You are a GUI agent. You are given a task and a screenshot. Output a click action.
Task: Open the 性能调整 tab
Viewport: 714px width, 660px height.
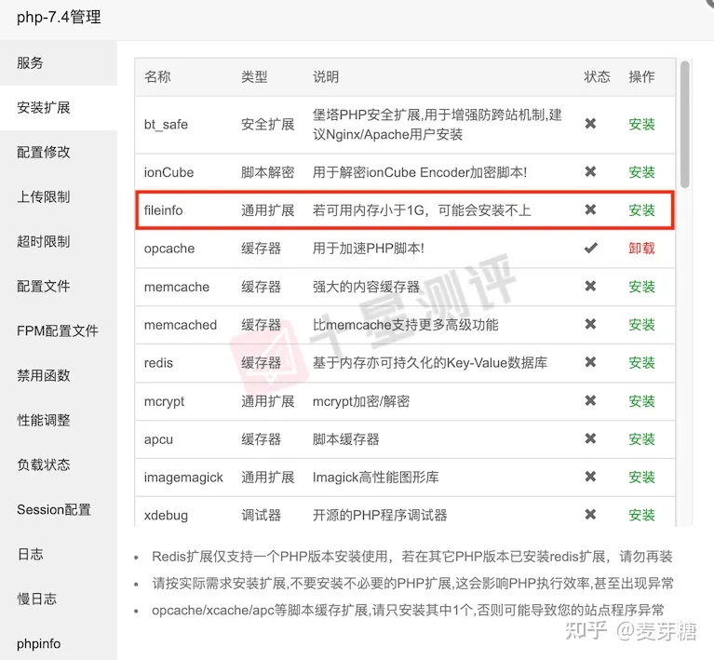59,420
